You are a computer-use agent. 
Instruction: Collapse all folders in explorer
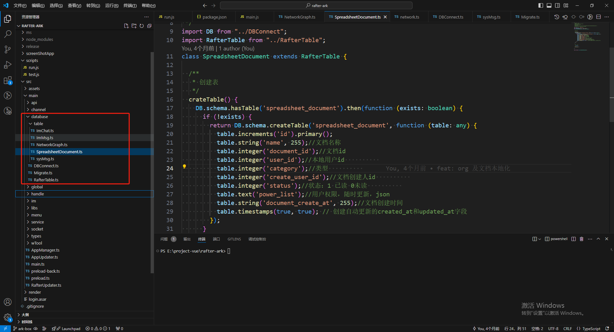149,26
